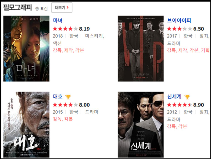Open the 마녀 movie title link
211x159 pixels.
58,20
